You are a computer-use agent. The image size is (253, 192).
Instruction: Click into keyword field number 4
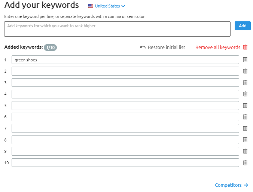[125, 94]
